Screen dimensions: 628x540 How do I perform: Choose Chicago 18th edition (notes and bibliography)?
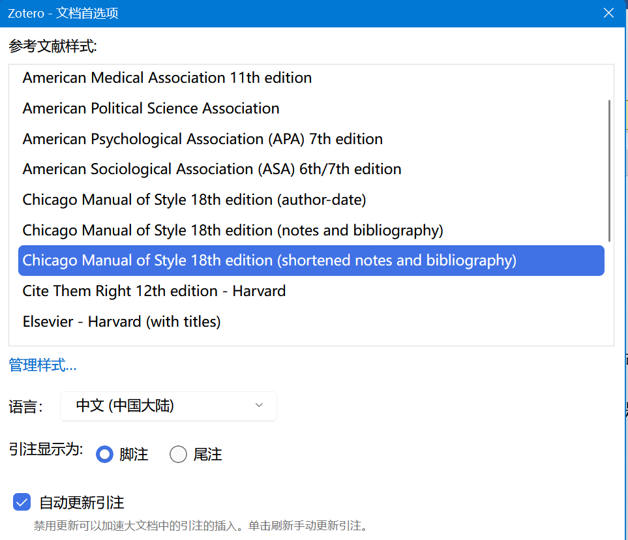[233, 230]
